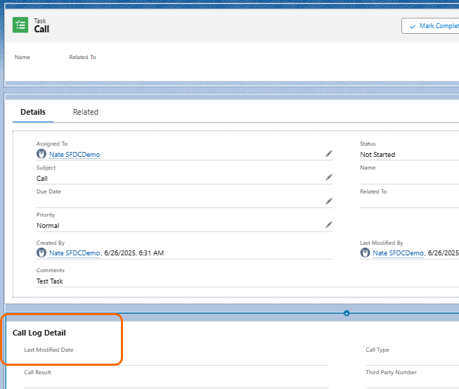Edit Subject using its pencil icon
Viewport: 459px width, 389px height.
click(328, 177)
